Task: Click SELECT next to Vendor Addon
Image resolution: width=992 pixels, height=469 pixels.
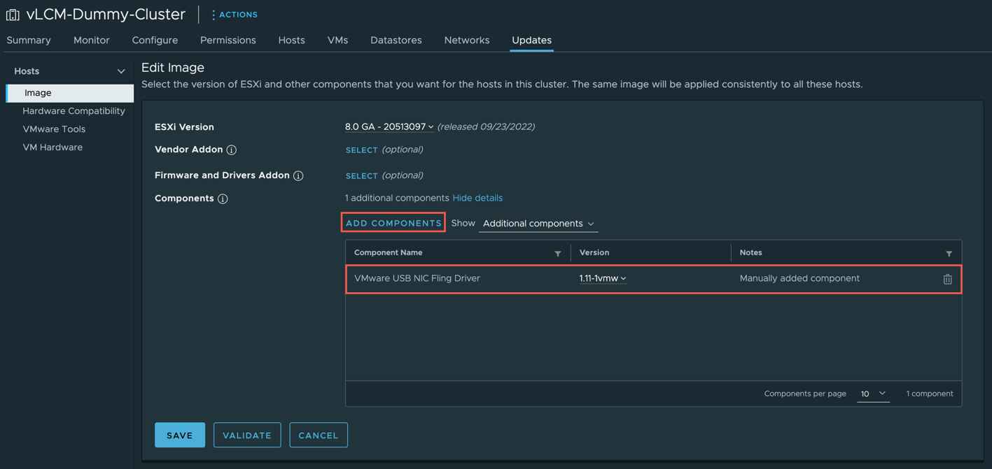Action: tap(361, 150)
